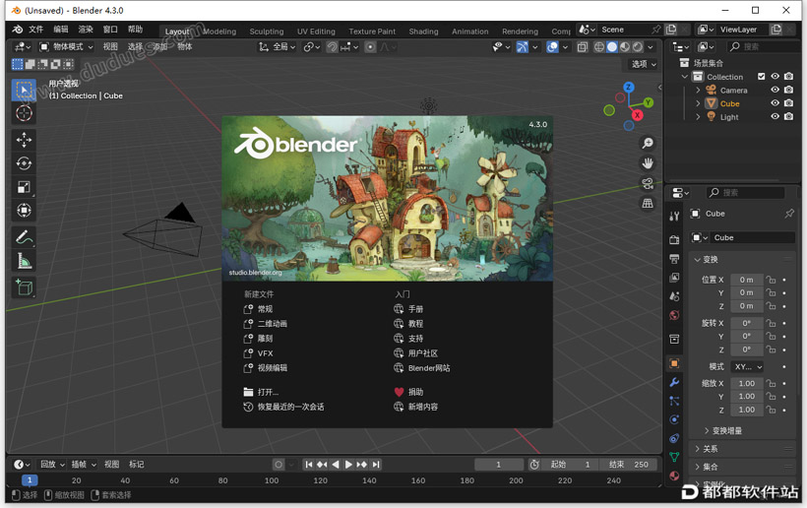The width and height of the screenshot is (807, 508).
Task: Open the View Layer properties tab
Action: (674, 278)
